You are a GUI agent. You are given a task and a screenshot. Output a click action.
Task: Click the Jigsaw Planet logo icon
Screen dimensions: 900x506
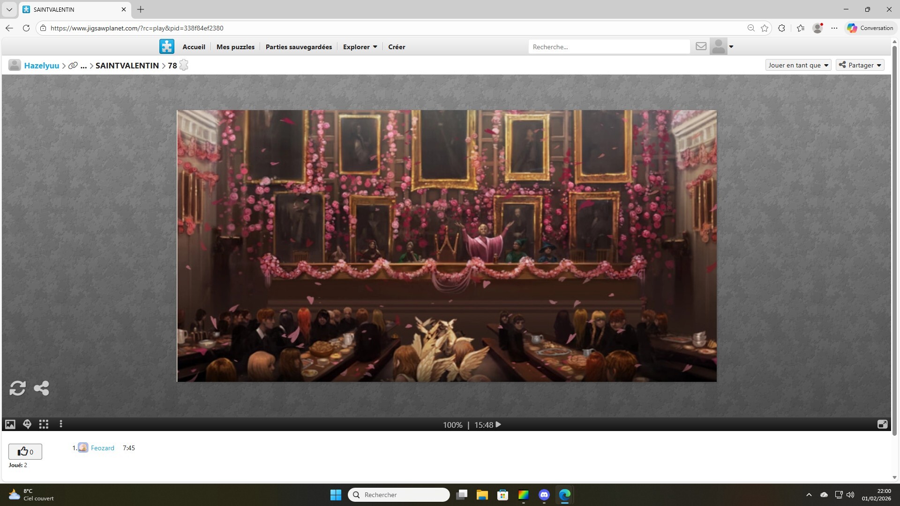point(167,46)
